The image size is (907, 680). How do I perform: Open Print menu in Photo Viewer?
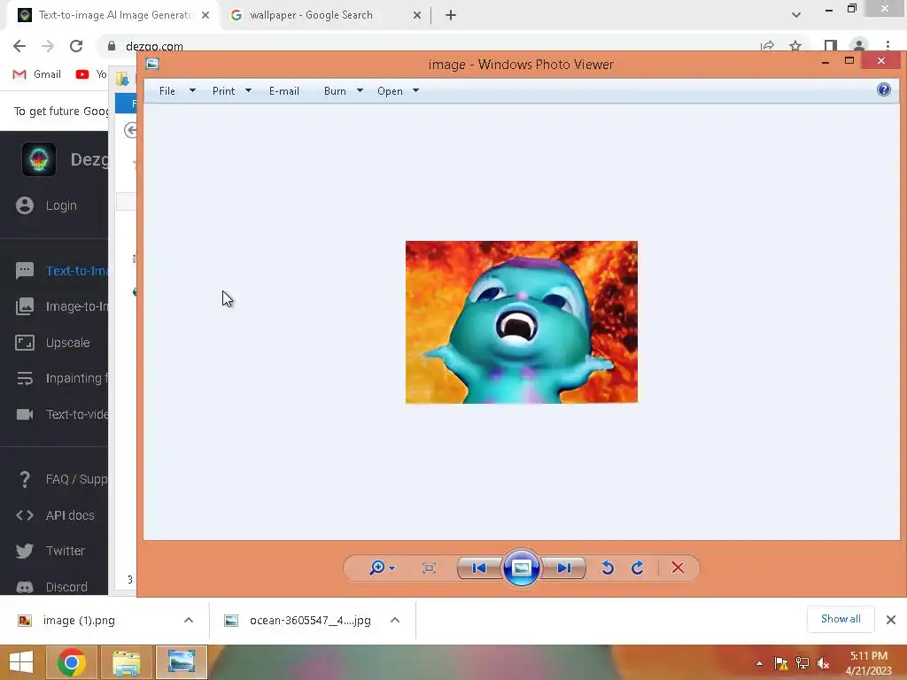[x=223, y=91]
